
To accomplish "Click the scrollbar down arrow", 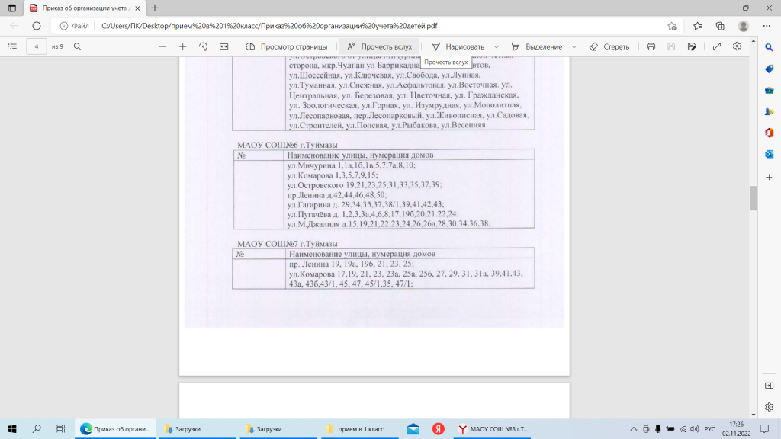I will pos(753,414).
